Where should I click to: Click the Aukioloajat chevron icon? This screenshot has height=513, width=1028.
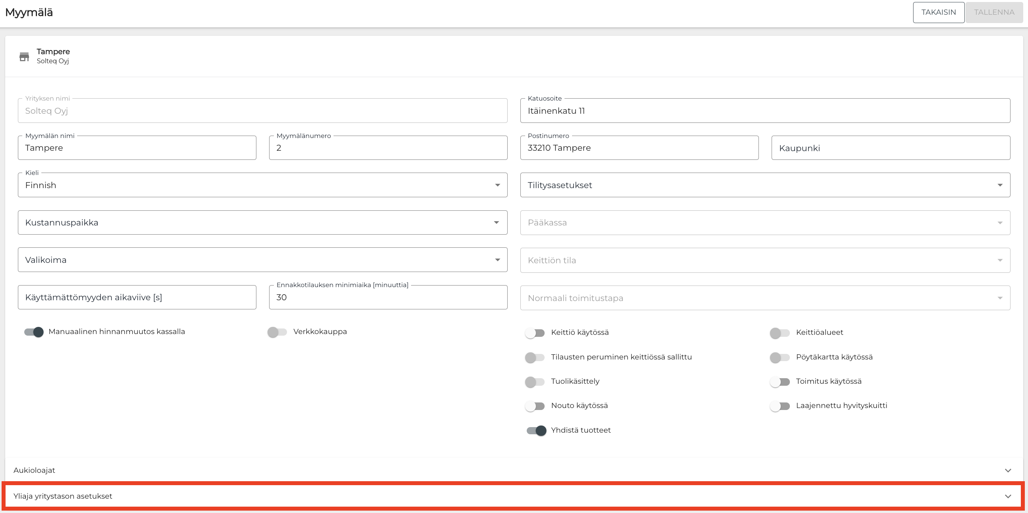tap(1008, 470)
